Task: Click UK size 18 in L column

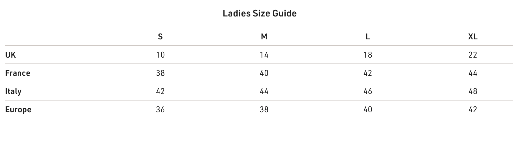Action: (368, 55)
